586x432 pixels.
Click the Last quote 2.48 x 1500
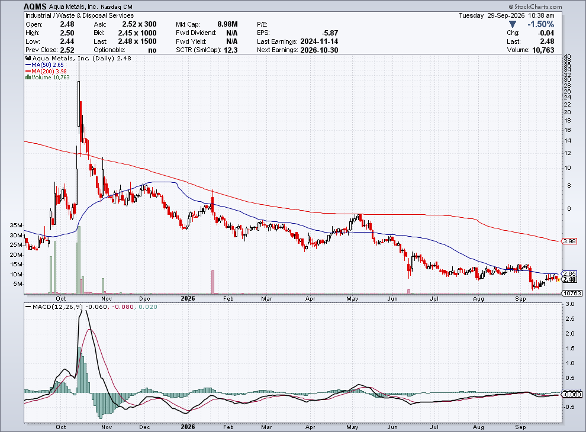pos(137,41)
